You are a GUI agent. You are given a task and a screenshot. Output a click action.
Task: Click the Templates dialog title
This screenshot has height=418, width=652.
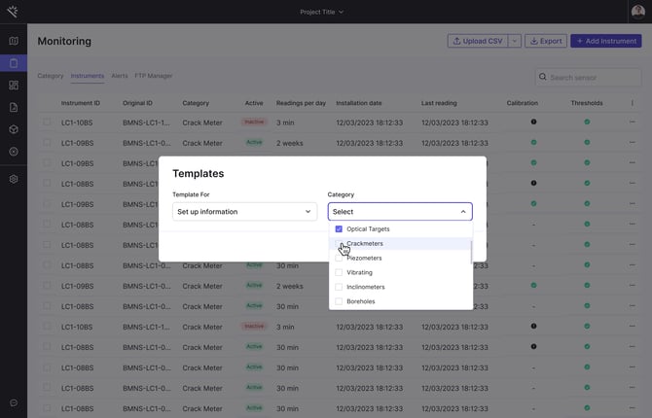(x=199, y=173)
